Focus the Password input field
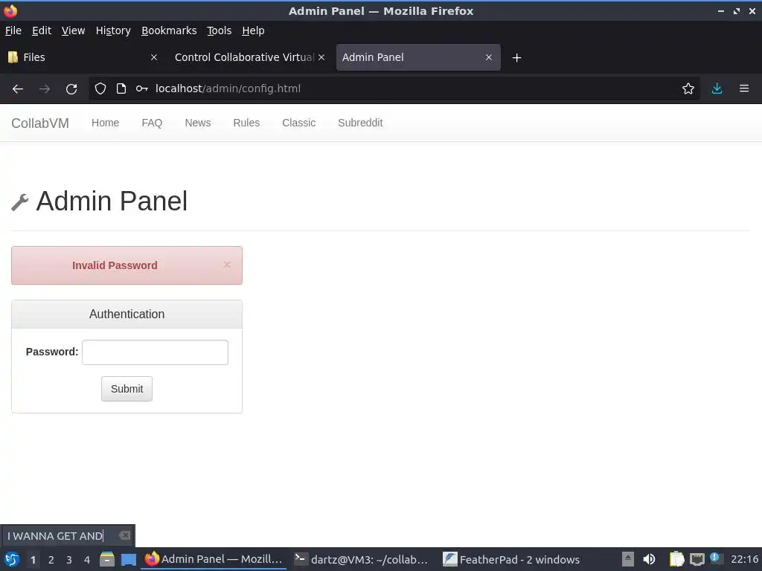 [x=155, y=352]
